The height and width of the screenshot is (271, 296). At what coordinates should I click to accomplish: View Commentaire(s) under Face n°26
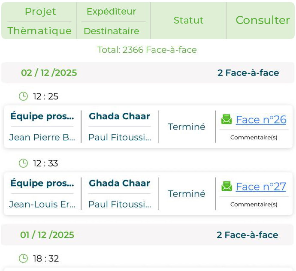[x=254, y=137]
